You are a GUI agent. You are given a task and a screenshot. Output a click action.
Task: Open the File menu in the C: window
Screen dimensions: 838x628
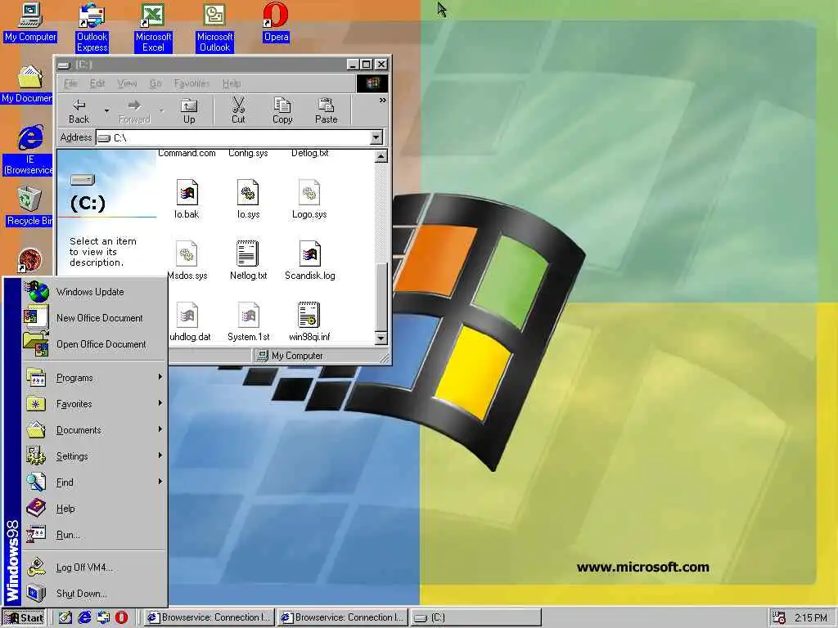click(70, 83)
